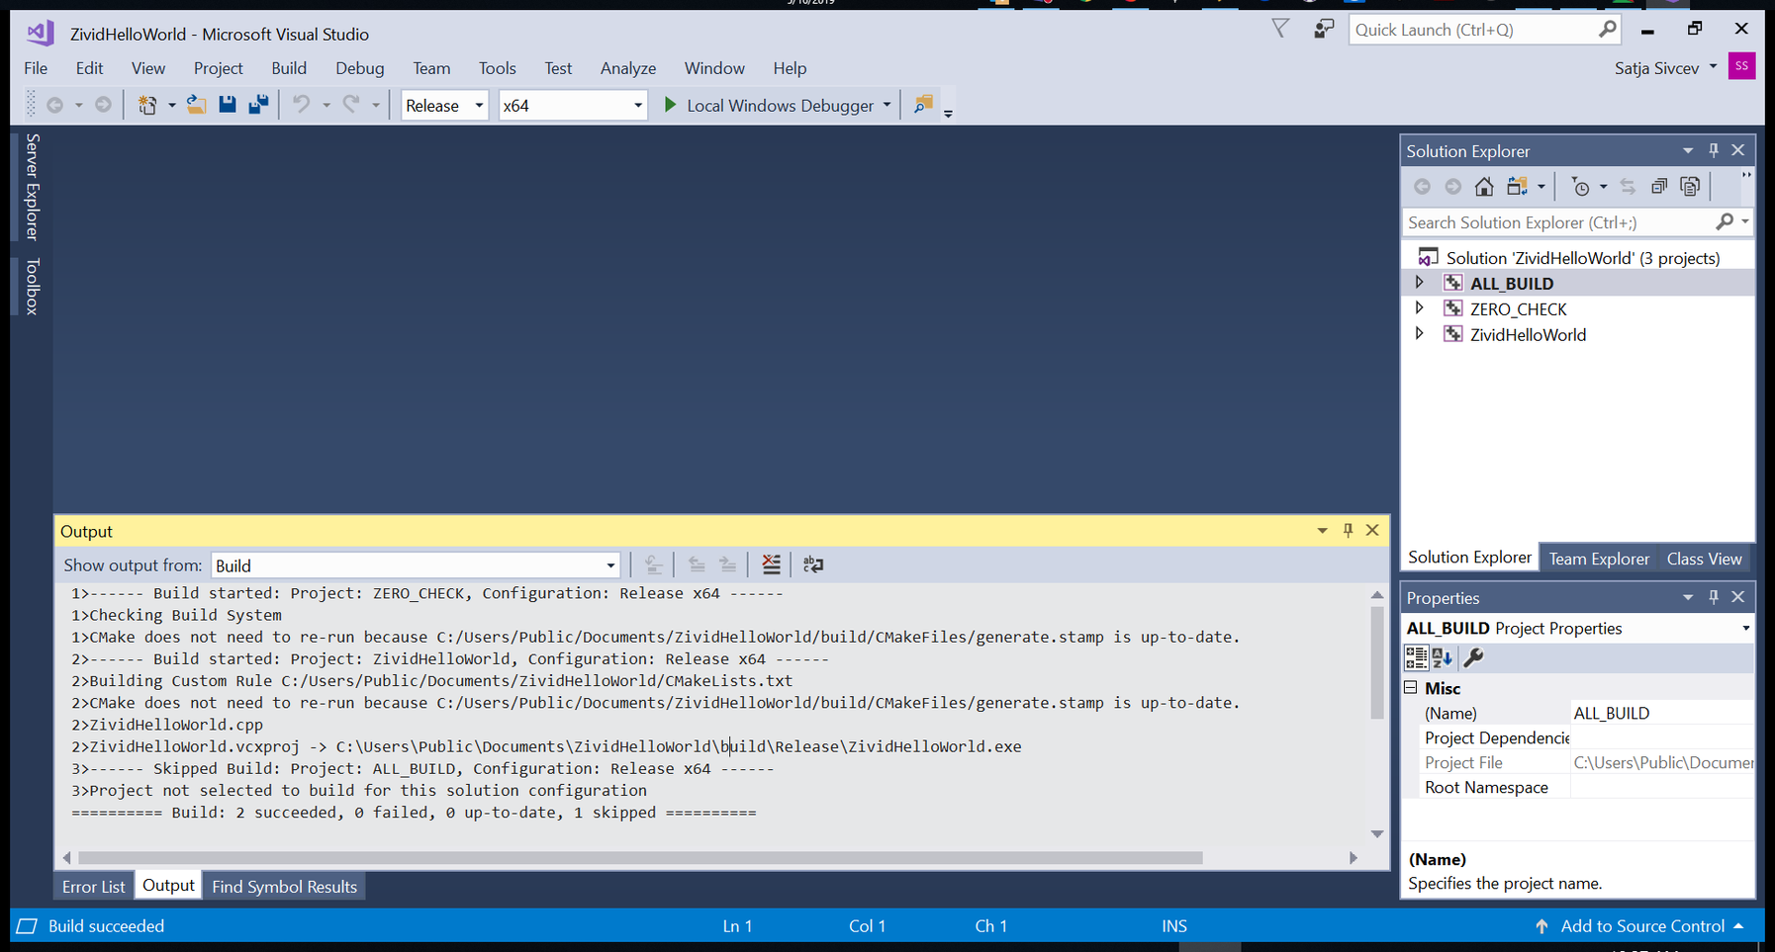The height and width of the screenshot is (952, 1775).
Task: Toggle auto-hide pin on Solution Explorer
Action: point(1714,150)
